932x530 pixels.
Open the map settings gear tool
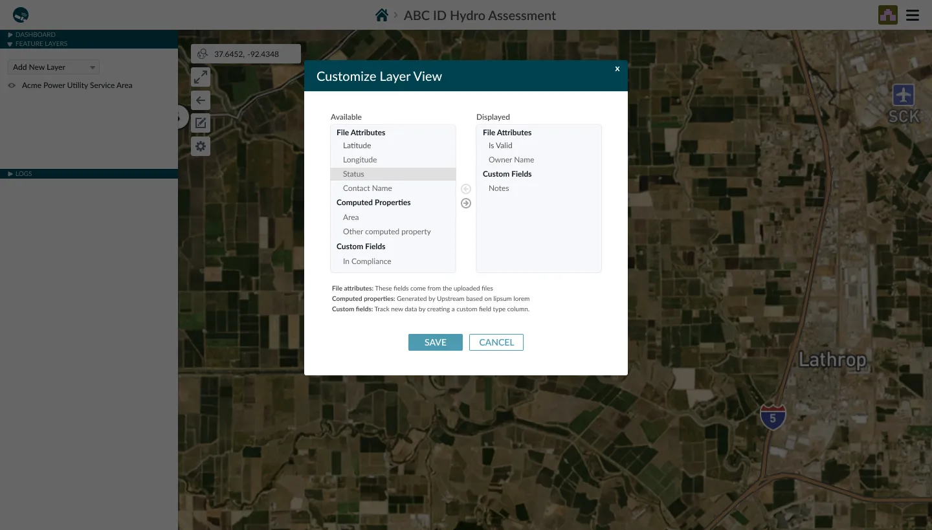click(x=201, y=146)
